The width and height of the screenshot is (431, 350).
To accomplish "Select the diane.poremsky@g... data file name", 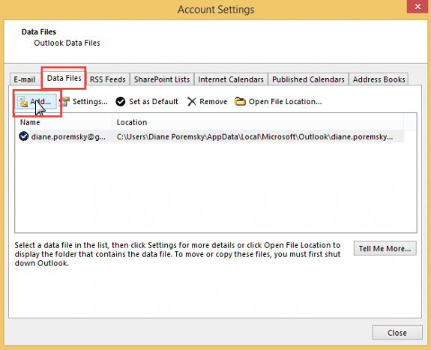I will (68, 136).
